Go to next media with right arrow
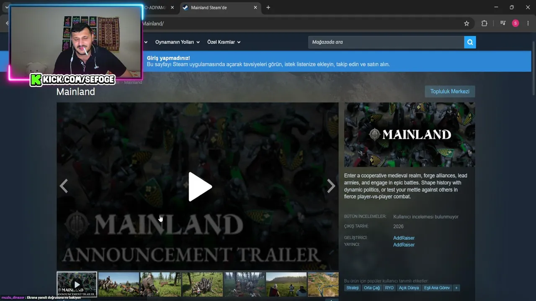 (331, 186)
